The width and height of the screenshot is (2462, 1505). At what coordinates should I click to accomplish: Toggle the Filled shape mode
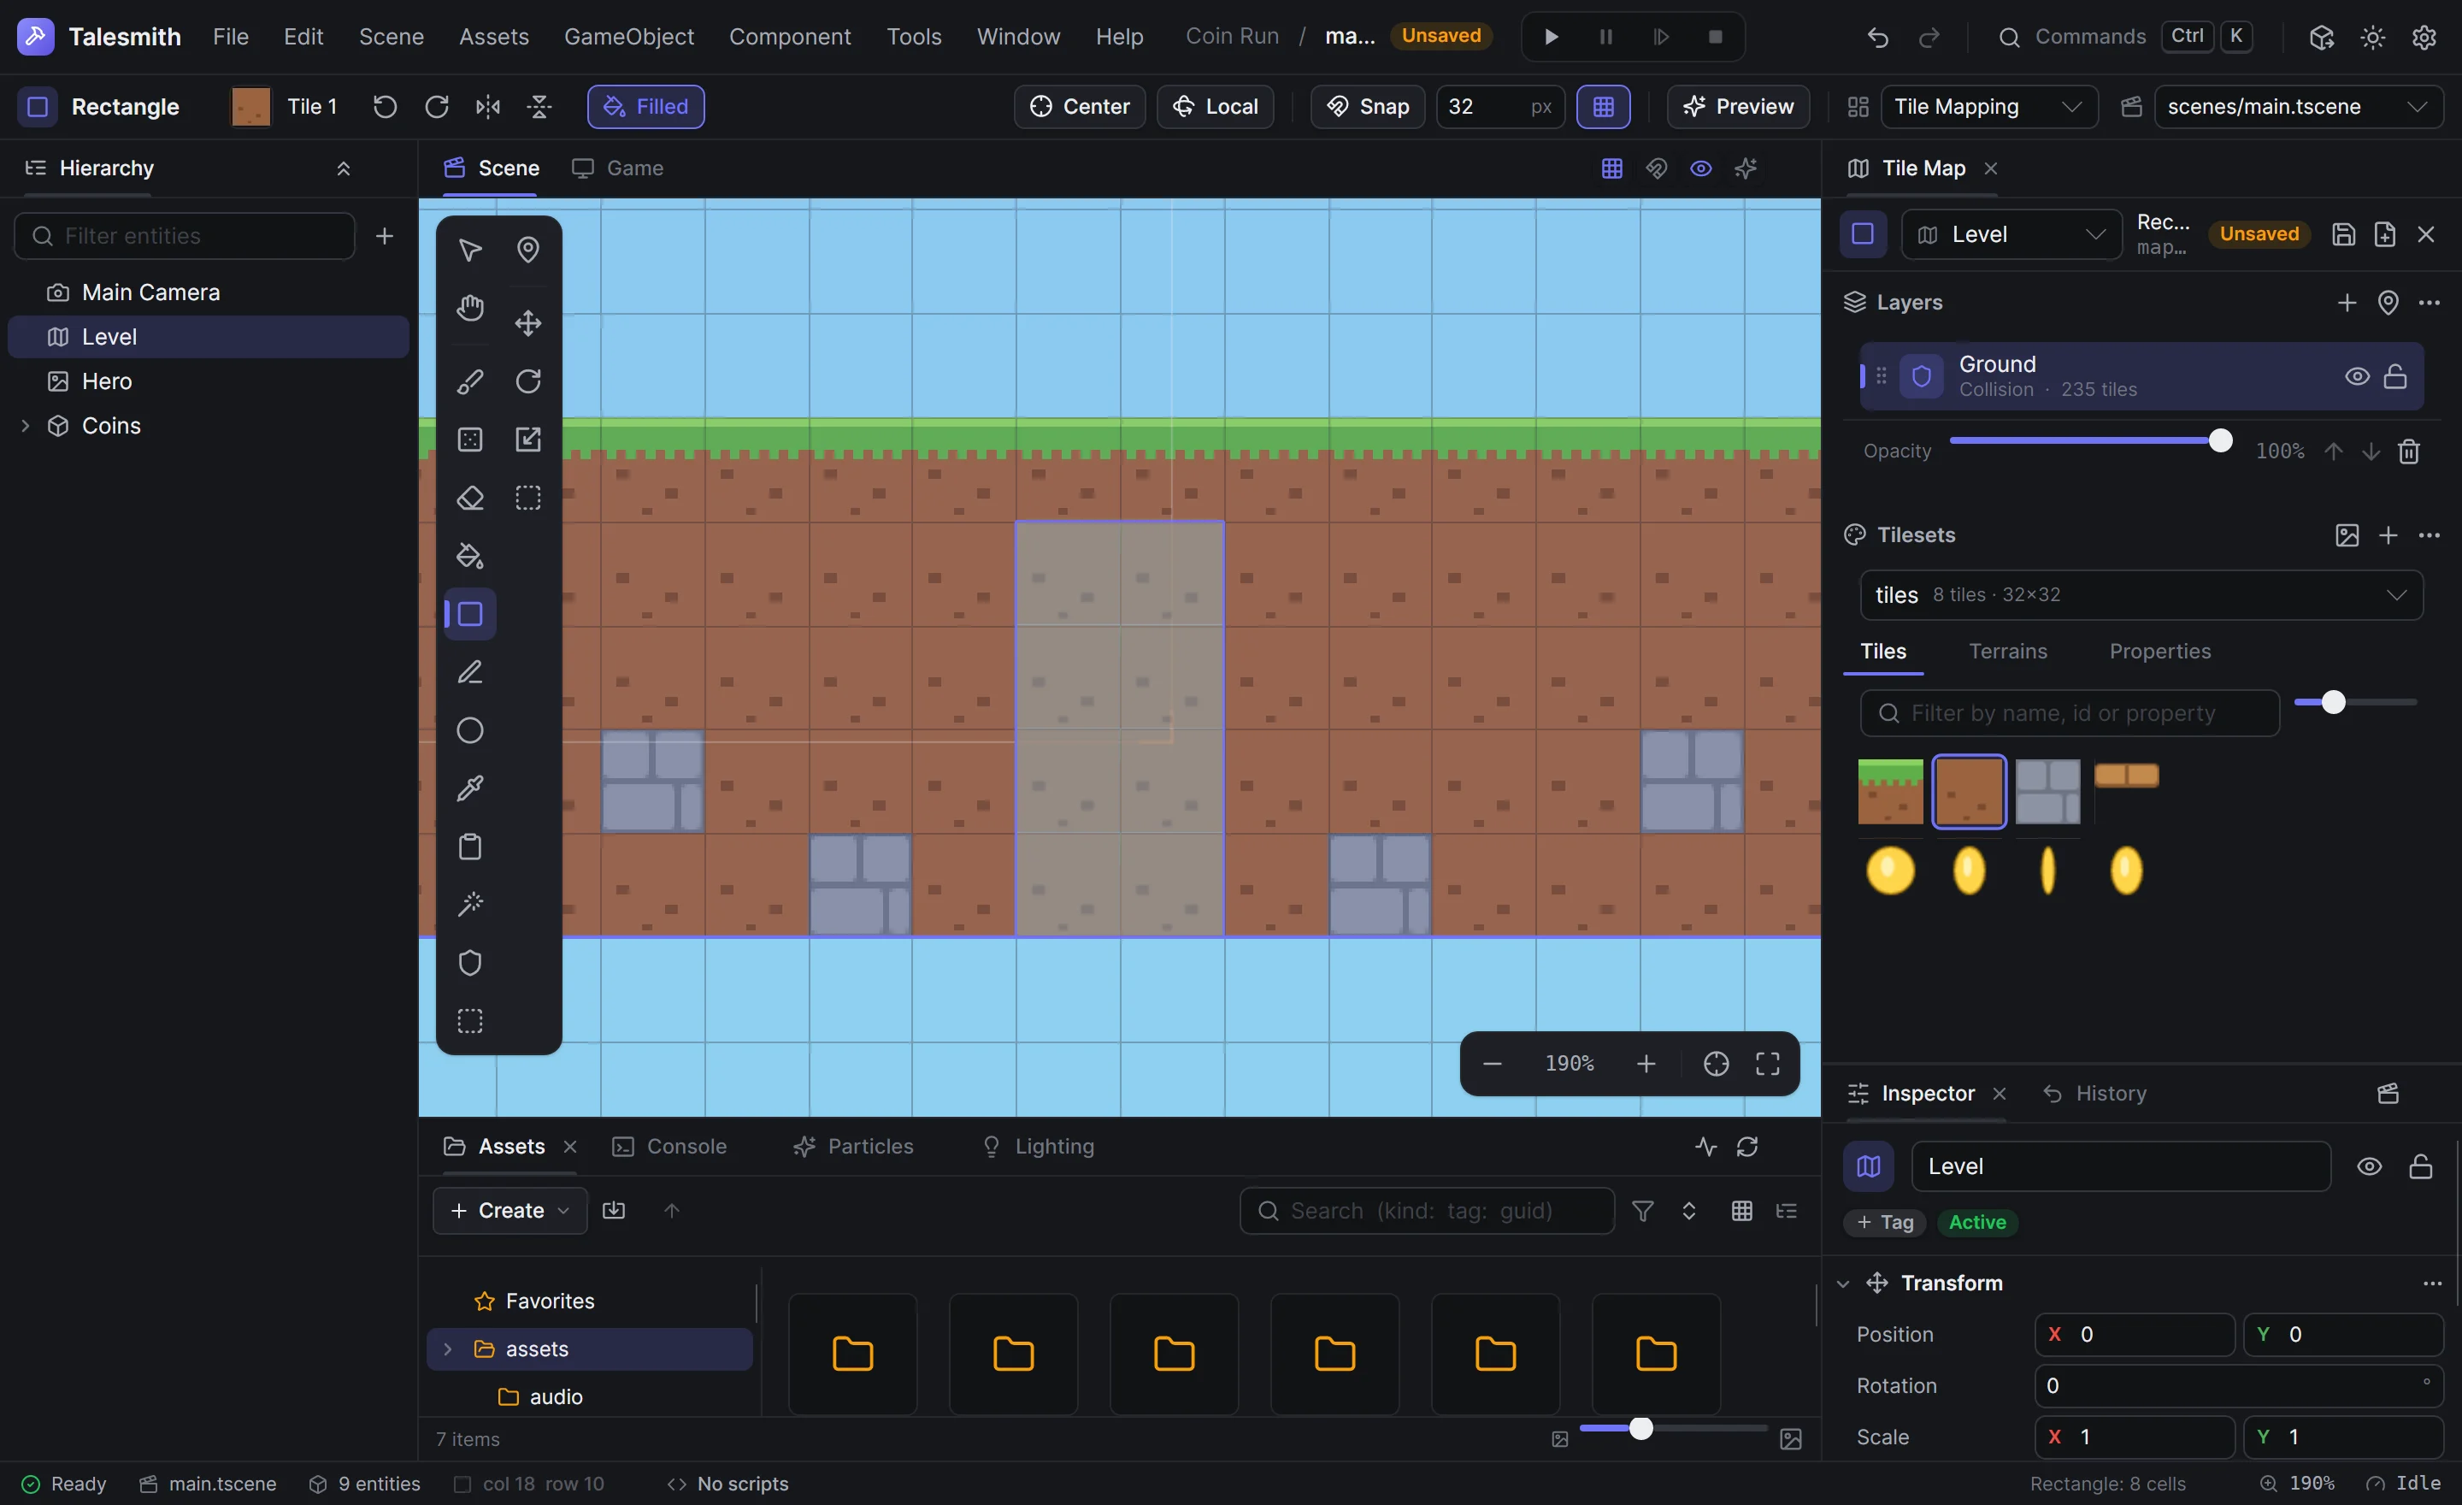pyautogui.click(x=645, y=107)
